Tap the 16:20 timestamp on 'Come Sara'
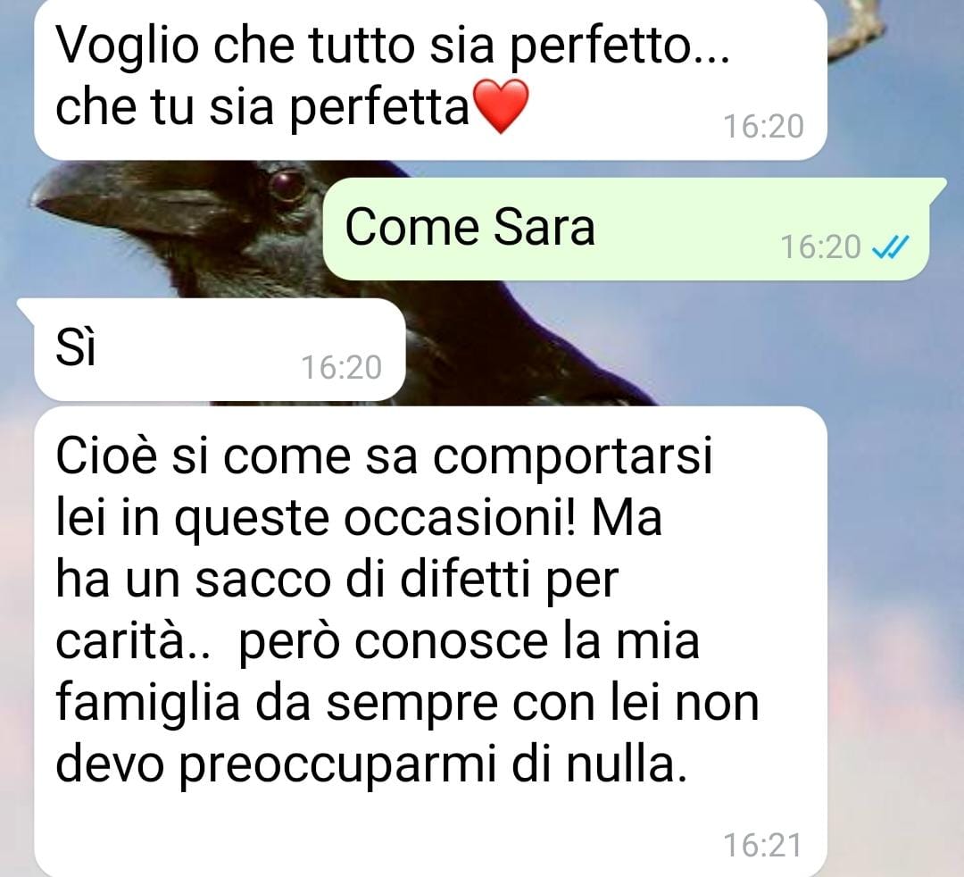Image resolution: width=964 pixels, height=877 pixels. click(x=820, y=247)
